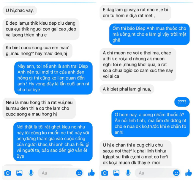The width and height of the screenshot is (196, 182).
Task: Open photo gallery in left chat
Action: point(19,173)
